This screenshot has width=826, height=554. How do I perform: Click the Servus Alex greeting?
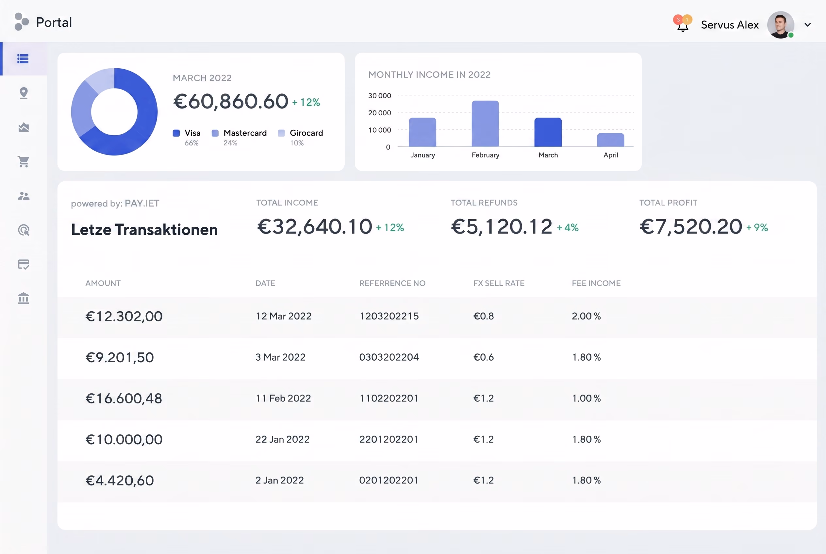(730, 25)
